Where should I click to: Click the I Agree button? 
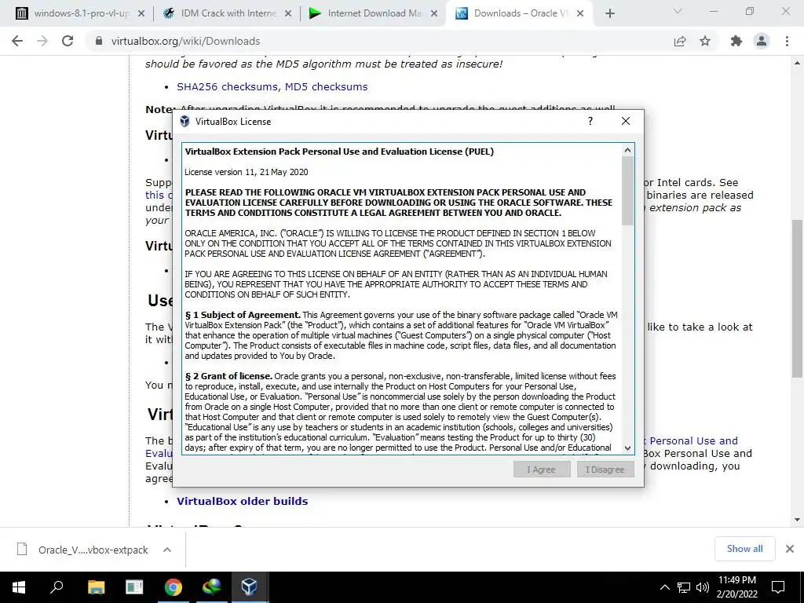point(542,470)
